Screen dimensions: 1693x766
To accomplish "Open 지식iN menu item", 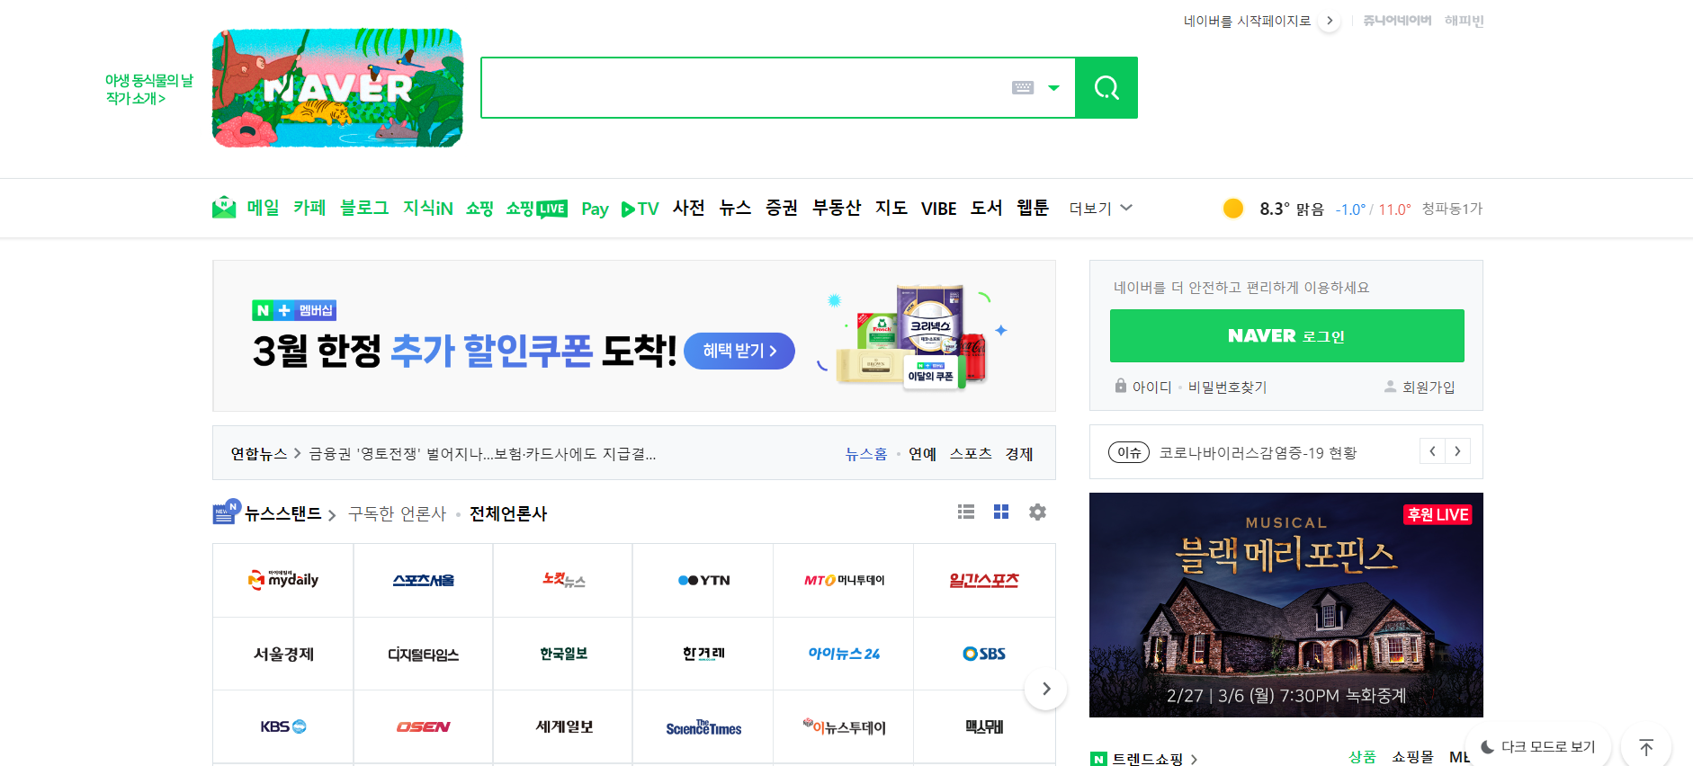I will click(x=427, y=208).
